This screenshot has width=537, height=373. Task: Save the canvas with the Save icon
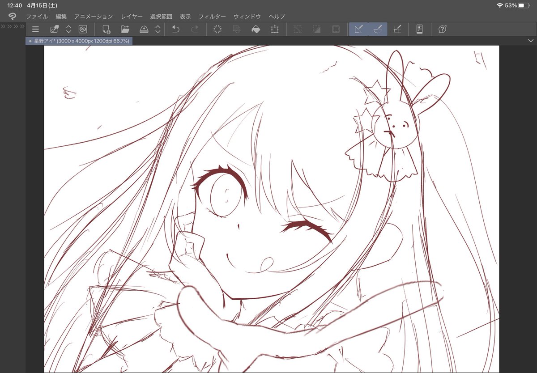[144, 30]
